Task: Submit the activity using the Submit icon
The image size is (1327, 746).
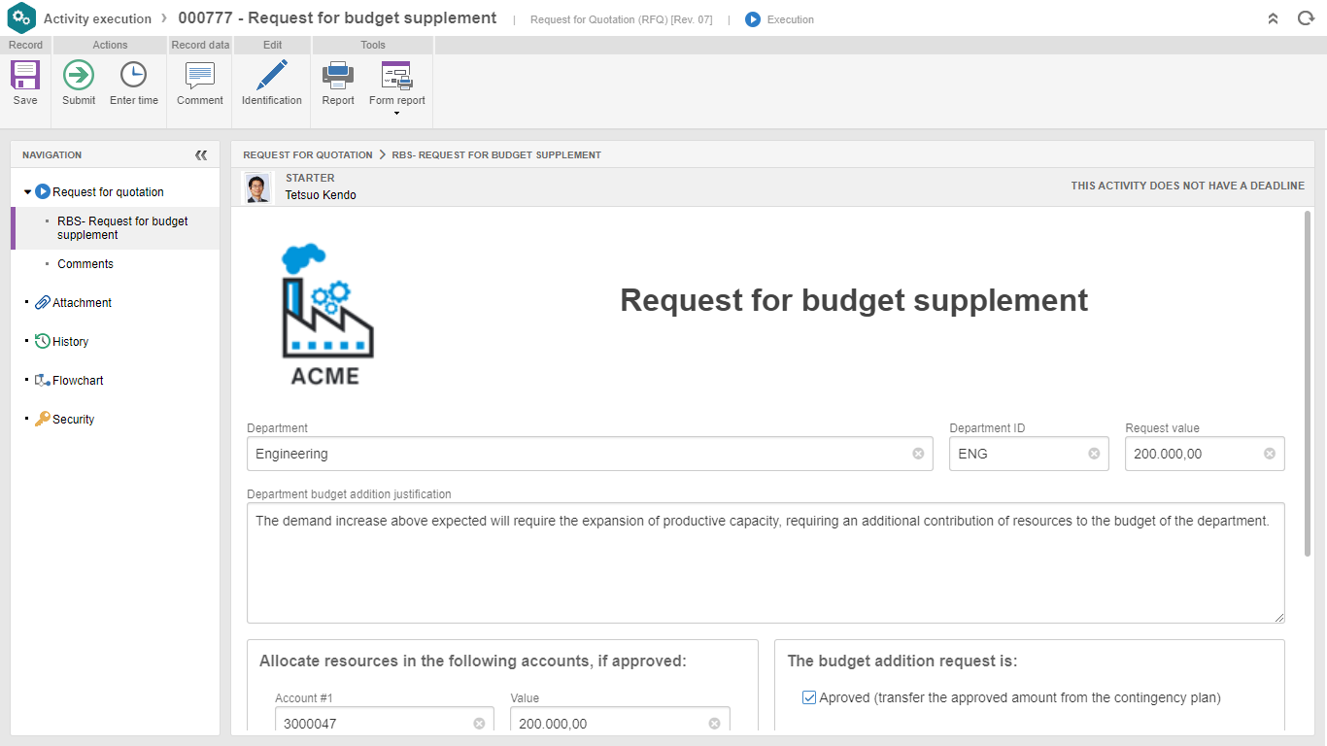Action: [x=78, y=75]
